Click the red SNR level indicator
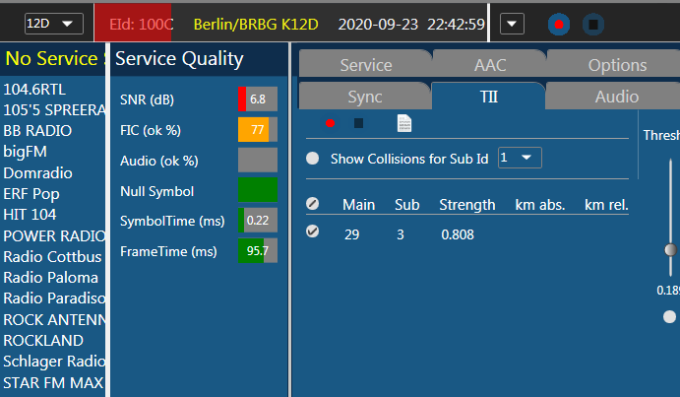680x397 pixels. [x=242, y=99]
